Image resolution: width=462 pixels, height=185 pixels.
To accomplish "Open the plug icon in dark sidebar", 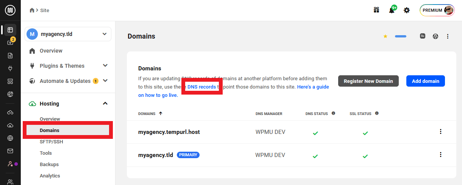I will (10, 68).
